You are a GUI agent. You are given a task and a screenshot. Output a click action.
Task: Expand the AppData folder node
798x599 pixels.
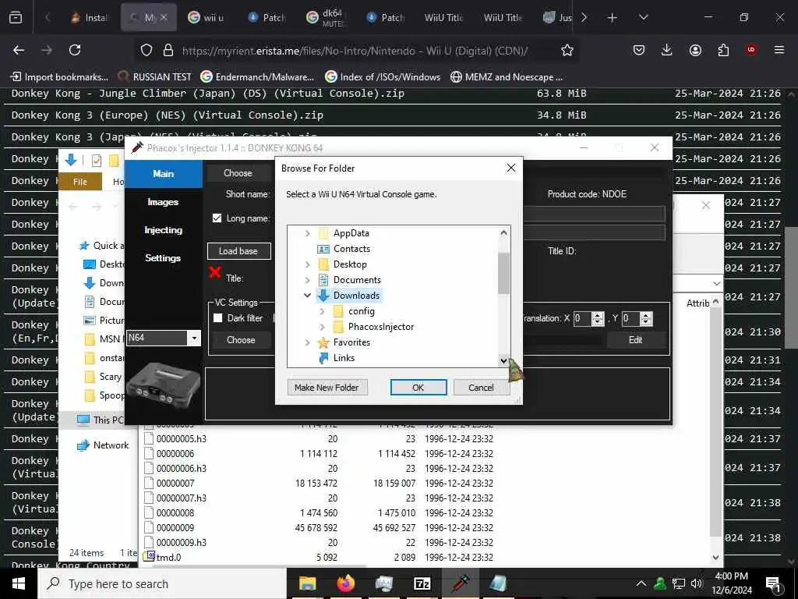[307, 233]
